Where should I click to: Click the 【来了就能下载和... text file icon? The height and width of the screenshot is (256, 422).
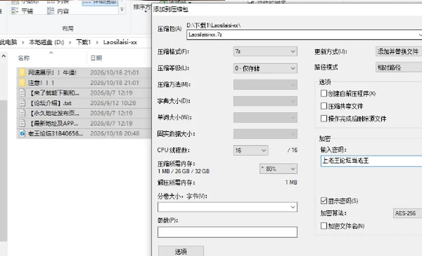tap(22, 93)
